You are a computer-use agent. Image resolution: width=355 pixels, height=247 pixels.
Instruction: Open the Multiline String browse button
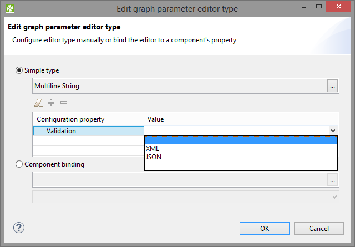point(333,86)
